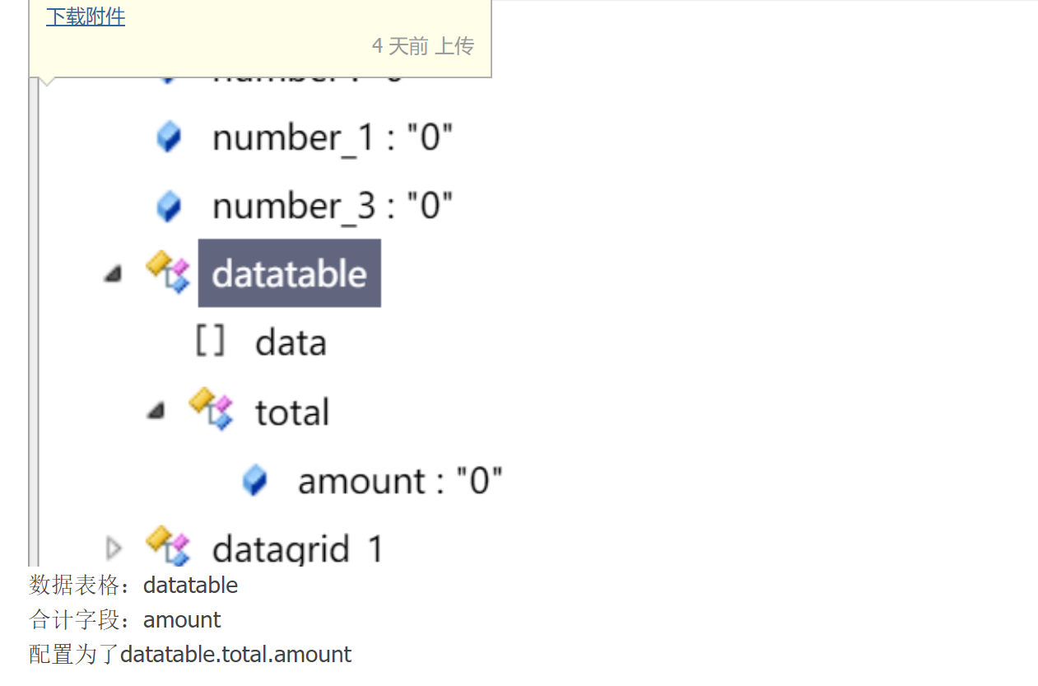The height and width of the screenshot is (686, 1038).
Task: Click the 下载附件 download link
Action: (86, 16)
